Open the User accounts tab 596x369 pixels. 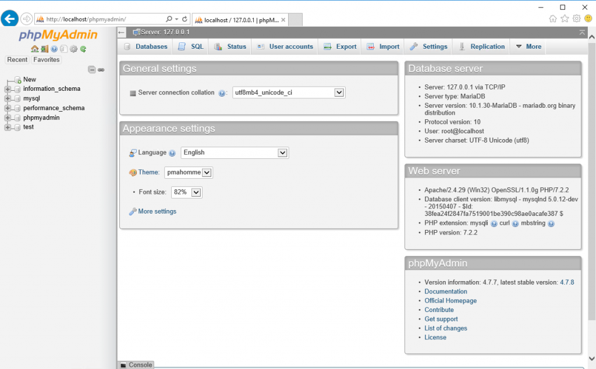click(285, 47)
